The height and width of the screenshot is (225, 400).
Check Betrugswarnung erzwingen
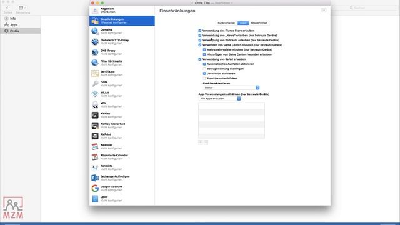click(x=204, y=69)
